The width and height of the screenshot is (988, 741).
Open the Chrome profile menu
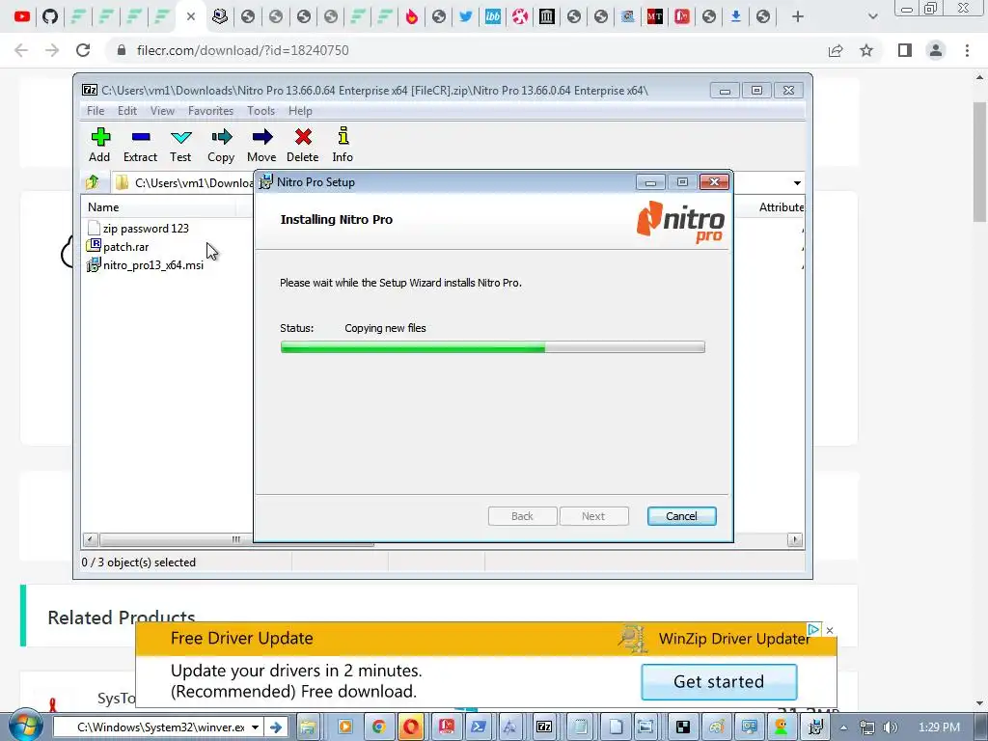point(936,50)
